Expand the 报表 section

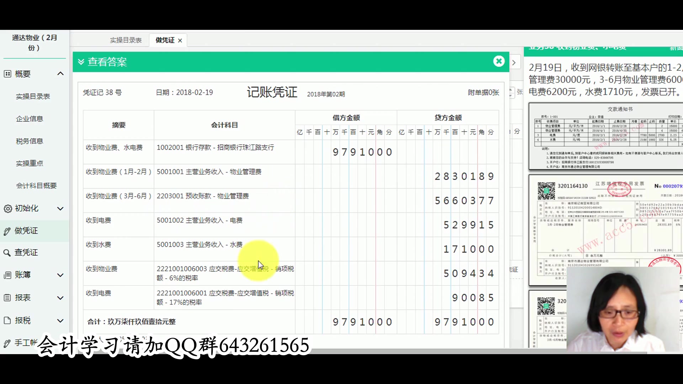[x=60, y=298]
